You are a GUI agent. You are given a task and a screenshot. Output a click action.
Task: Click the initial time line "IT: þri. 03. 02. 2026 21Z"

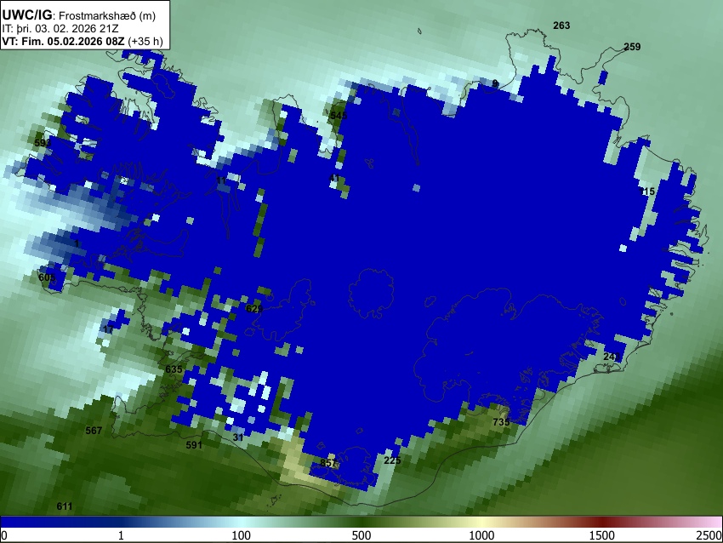coord(60,29)
